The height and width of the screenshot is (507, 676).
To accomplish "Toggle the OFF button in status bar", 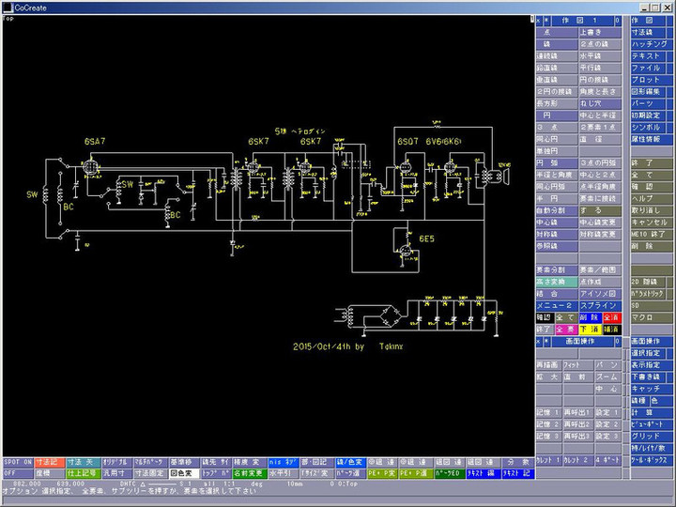I will click(10, 474).
